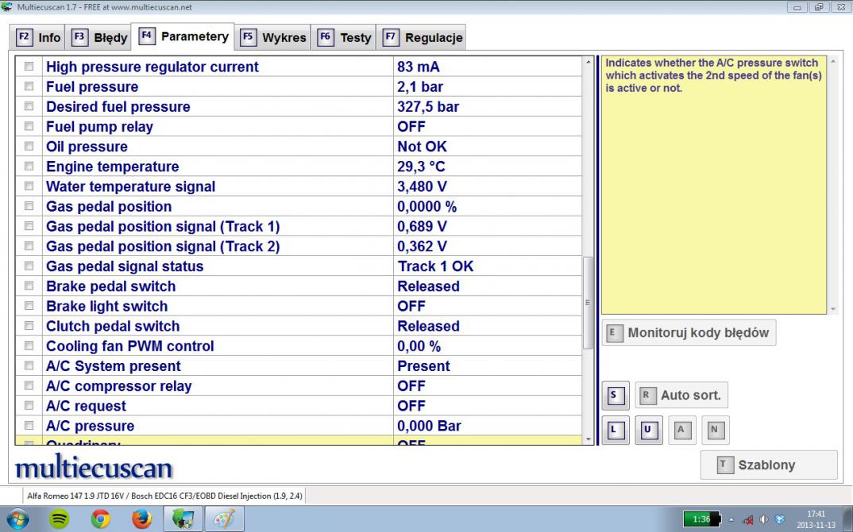Viewport: 853px width, 532px height.
Task: Check the Clutch pedal switch checkbox
Action: tap(29, 326)
